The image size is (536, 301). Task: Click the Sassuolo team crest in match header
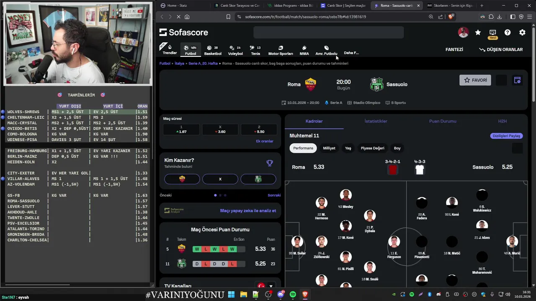[x=376, y=84]
